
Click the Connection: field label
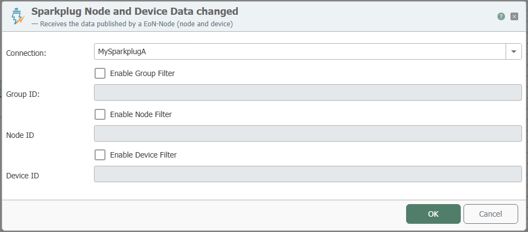click(26, 53)
